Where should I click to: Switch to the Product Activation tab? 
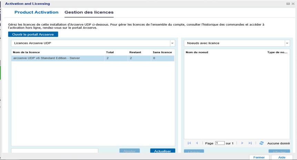[x=36, y=12]
